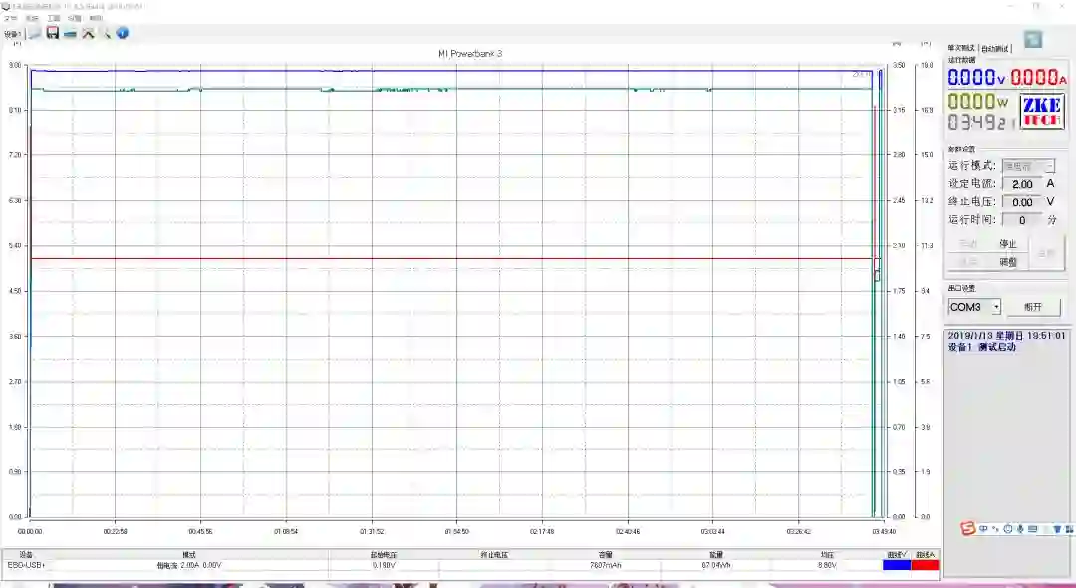Click the 停止 stop button
This screenshot has width=1076, height=588.
point(1008,243)
